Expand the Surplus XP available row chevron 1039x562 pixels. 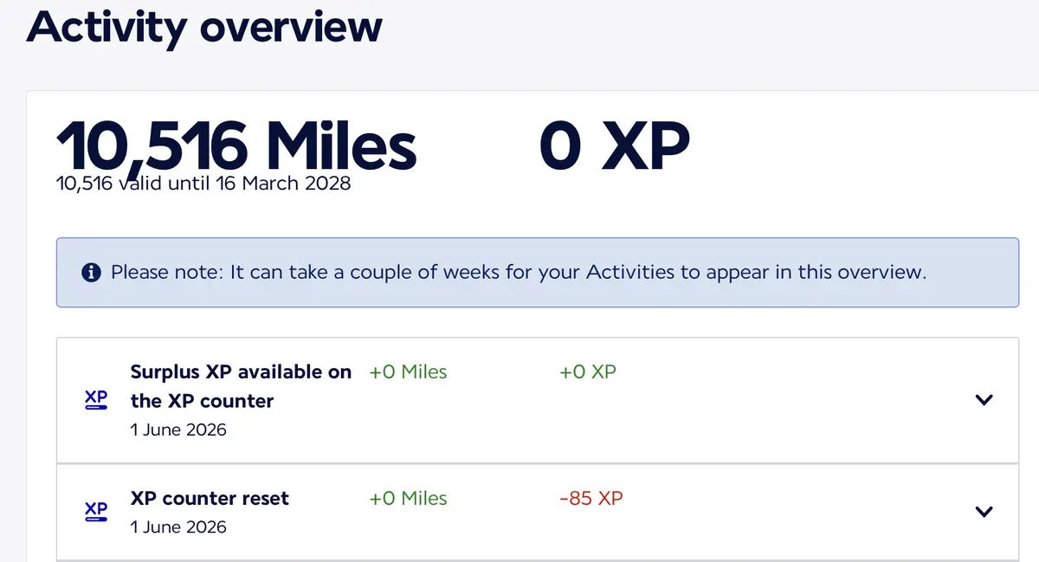(x=984, y=400)
